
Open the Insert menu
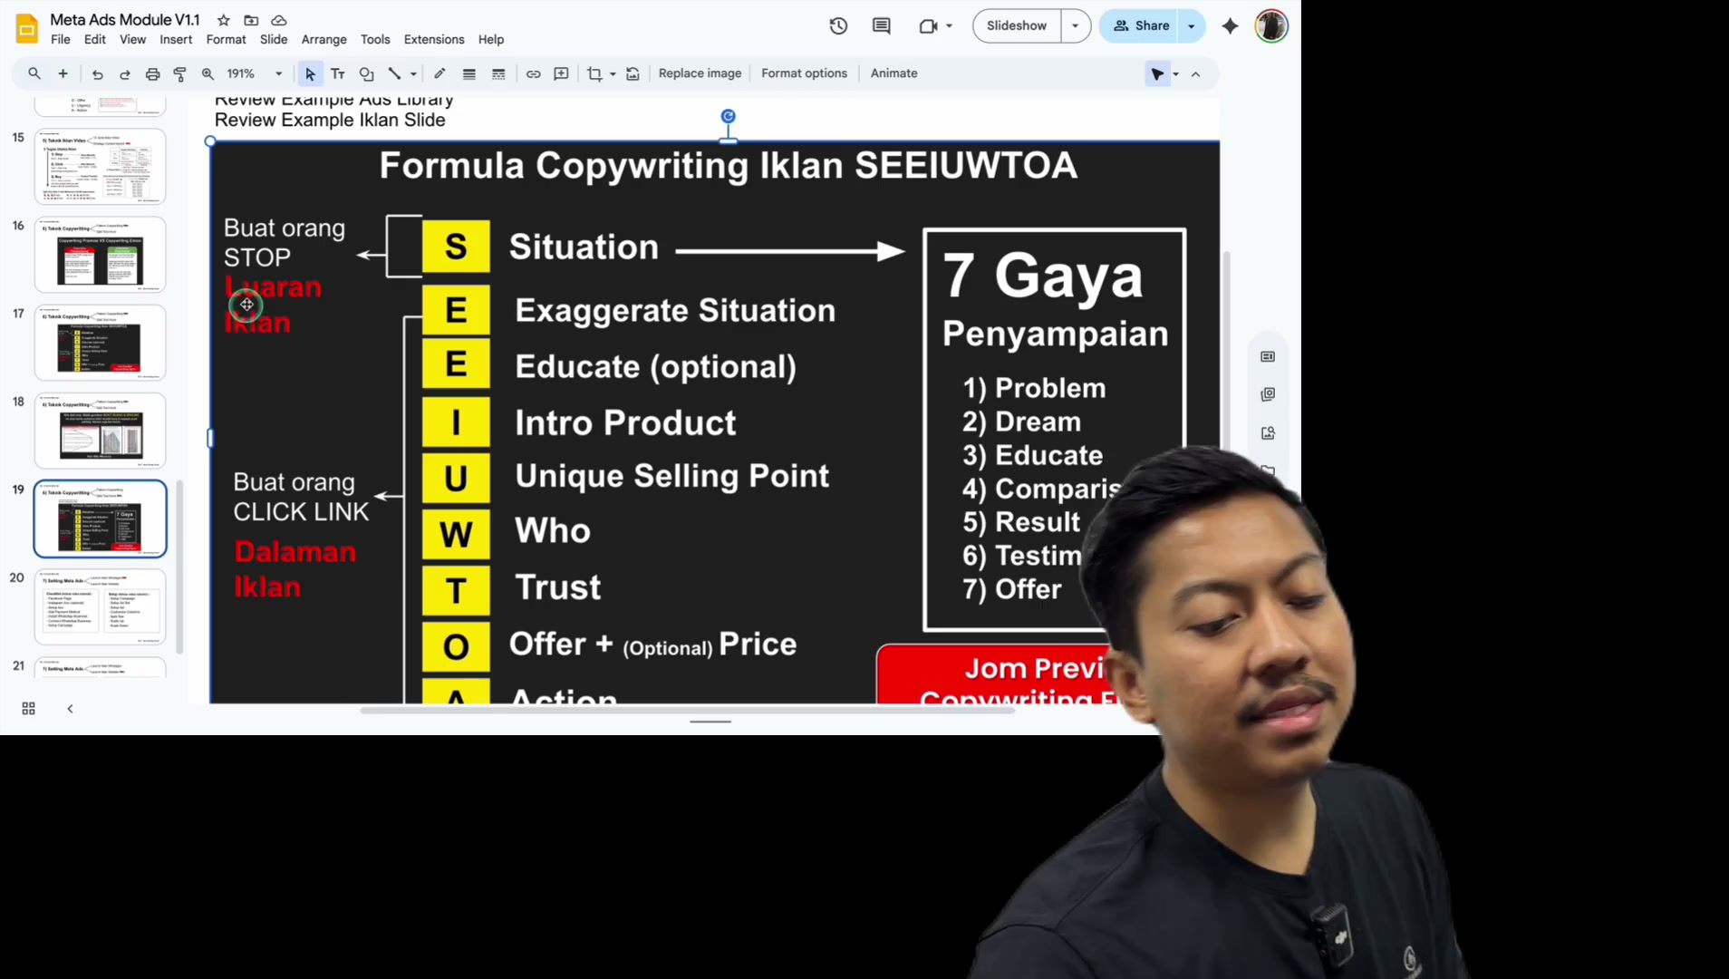(x=176, y=40)
